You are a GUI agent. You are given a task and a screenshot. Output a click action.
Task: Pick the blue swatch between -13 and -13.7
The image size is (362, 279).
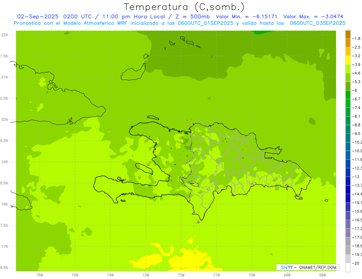[348, 181]
